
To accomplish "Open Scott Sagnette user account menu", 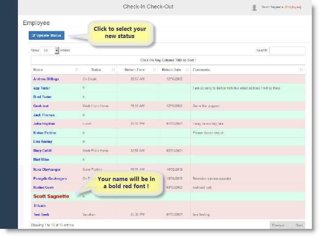I will click(281, 7).
